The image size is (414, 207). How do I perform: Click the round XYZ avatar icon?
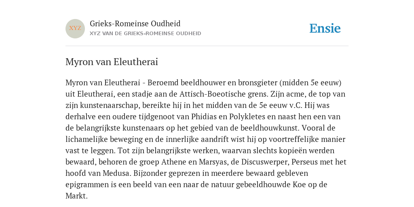click(75, 29)
